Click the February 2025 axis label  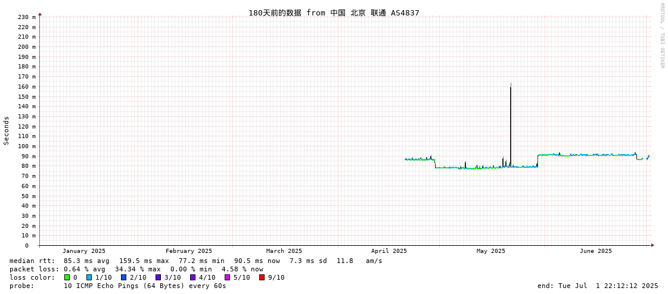pyautogui.click(x=189, y=251)
